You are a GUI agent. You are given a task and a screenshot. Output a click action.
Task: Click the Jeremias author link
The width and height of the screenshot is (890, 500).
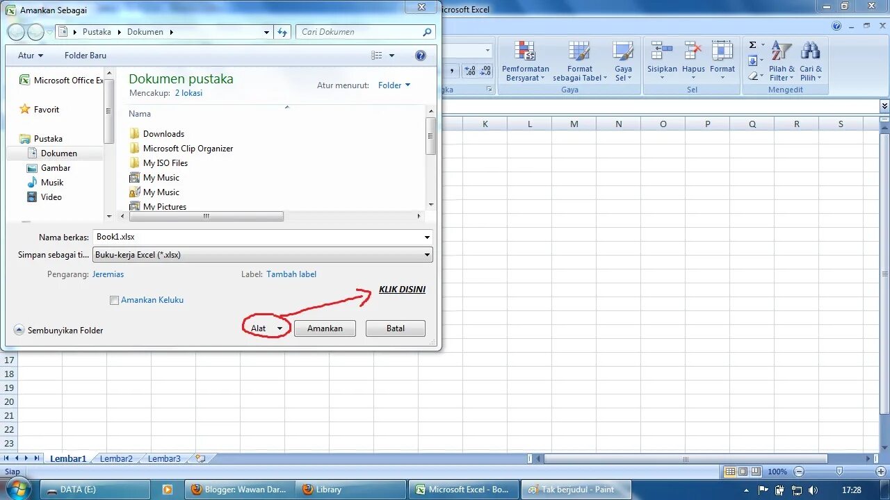pyautogui.click(x=108, y=274)
